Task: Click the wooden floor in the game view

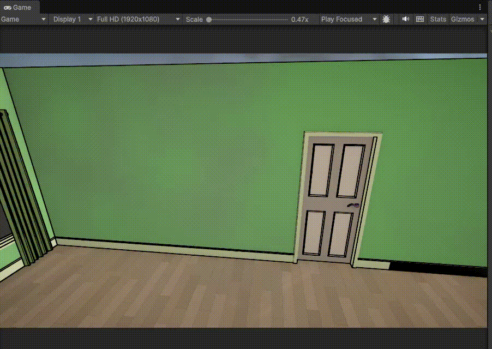Action: coord(218,294)
